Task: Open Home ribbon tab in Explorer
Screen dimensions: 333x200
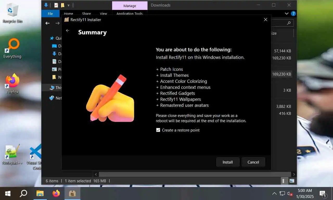Action: 68,14
